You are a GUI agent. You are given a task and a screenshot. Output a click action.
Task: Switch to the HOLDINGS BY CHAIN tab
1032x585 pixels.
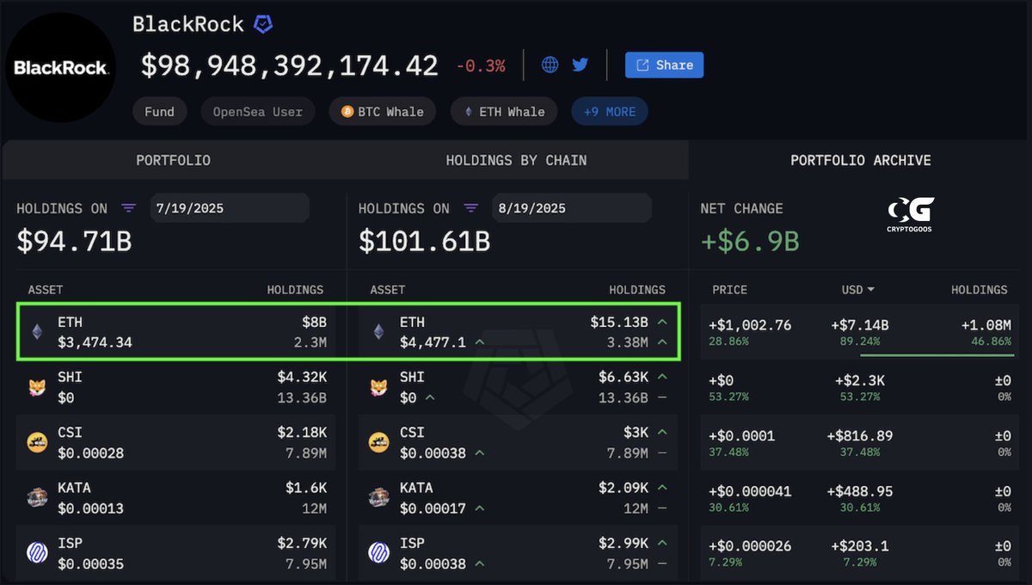coord(516,160)
